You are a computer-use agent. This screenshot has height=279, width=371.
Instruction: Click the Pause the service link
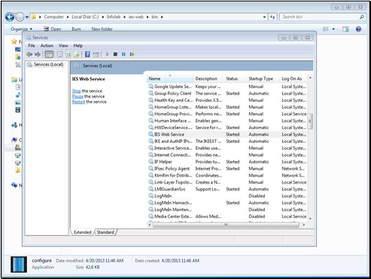coord(77,96)
